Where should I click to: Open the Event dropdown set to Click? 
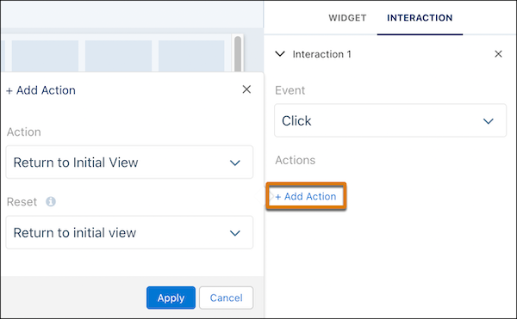(390, 120)
